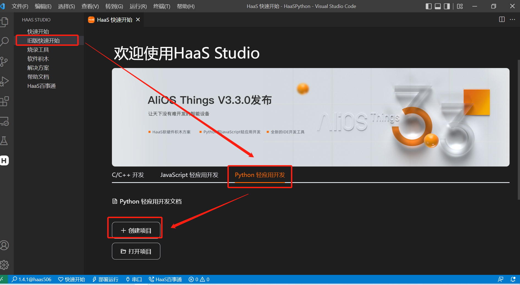
Task: Close the HaaS 快速开始 tab
Action: (x=138, y=19)
